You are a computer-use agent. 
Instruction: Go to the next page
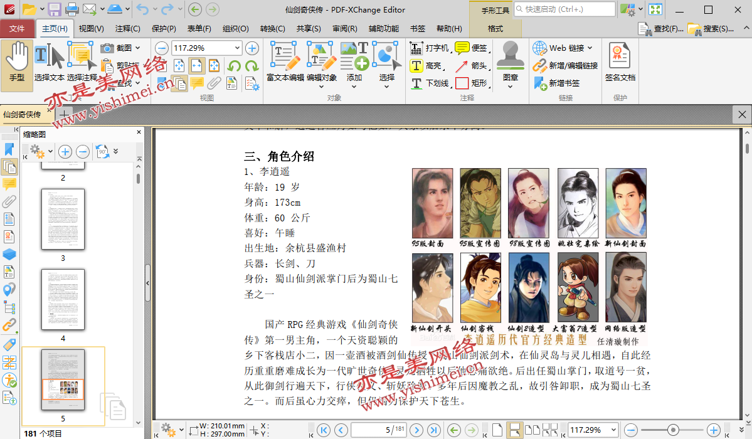pos(416,430)
